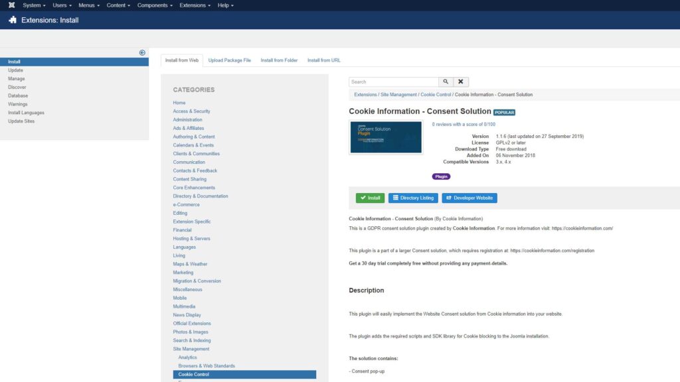Clear the search with the X button
This screenshot has height=382, width=680.
click(461, 82)
